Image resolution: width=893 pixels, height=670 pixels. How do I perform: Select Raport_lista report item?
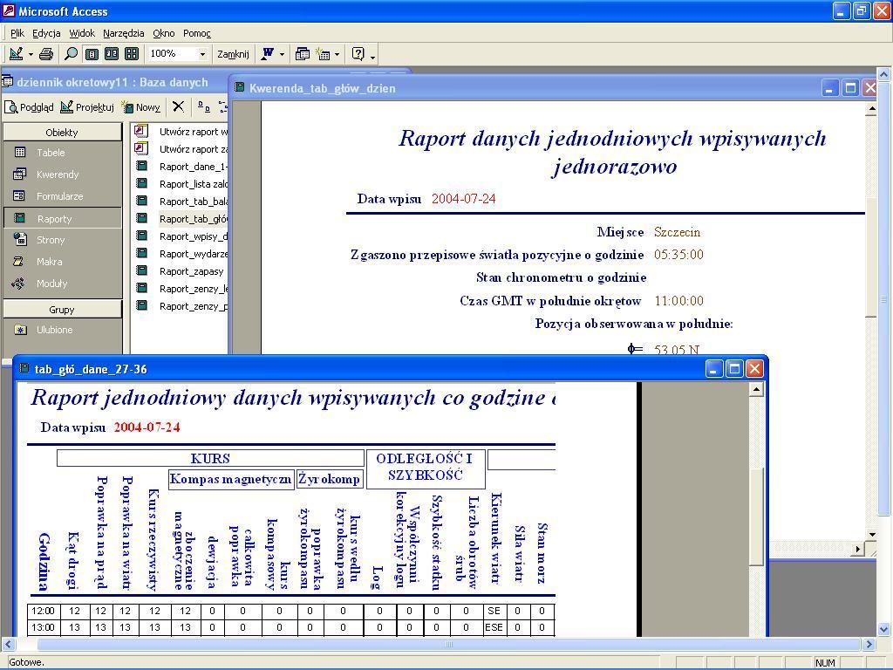point(181,184)
